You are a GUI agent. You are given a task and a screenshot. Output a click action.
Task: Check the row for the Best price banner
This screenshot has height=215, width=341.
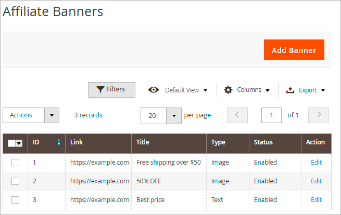tap(15, 200)
